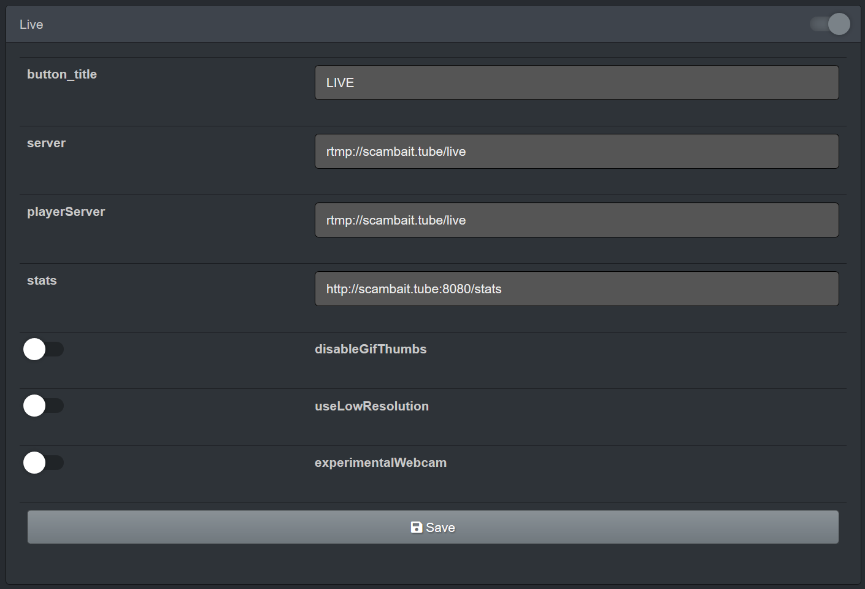Click the Save button
Viewport: 865px width, 589px height.
(433, 527)
